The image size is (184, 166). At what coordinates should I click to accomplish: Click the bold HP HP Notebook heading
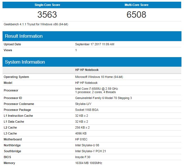pos(87,70)
